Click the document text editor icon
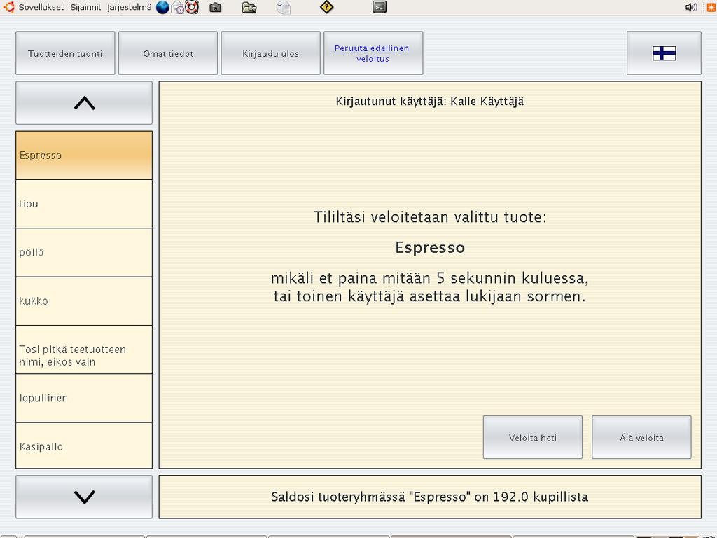 point(284,8)
